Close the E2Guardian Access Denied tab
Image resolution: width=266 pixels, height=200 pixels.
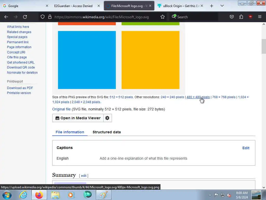98,6
